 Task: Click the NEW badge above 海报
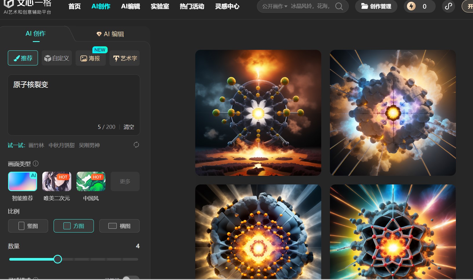100,50
